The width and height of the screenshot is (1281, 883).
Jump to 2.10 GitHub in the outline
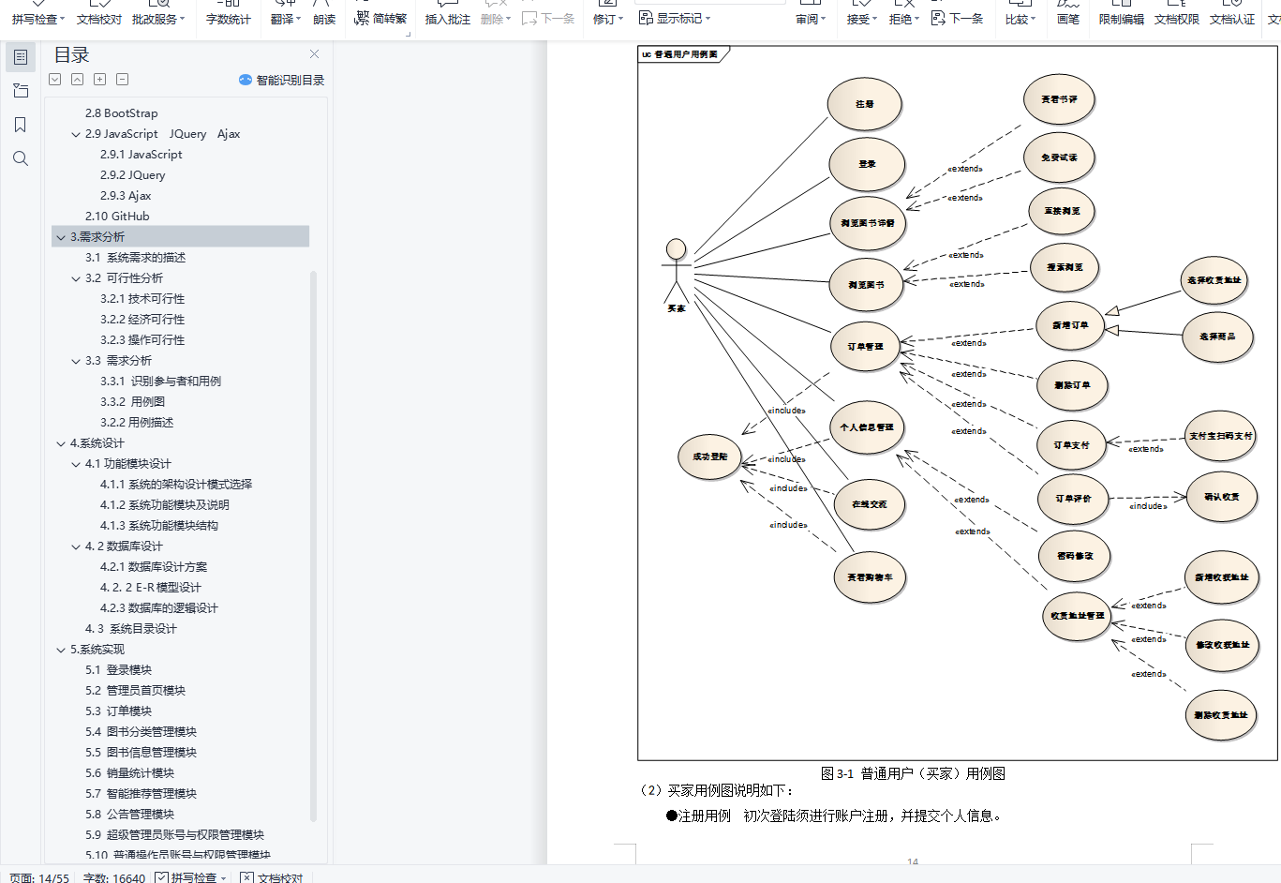[117, 217]
